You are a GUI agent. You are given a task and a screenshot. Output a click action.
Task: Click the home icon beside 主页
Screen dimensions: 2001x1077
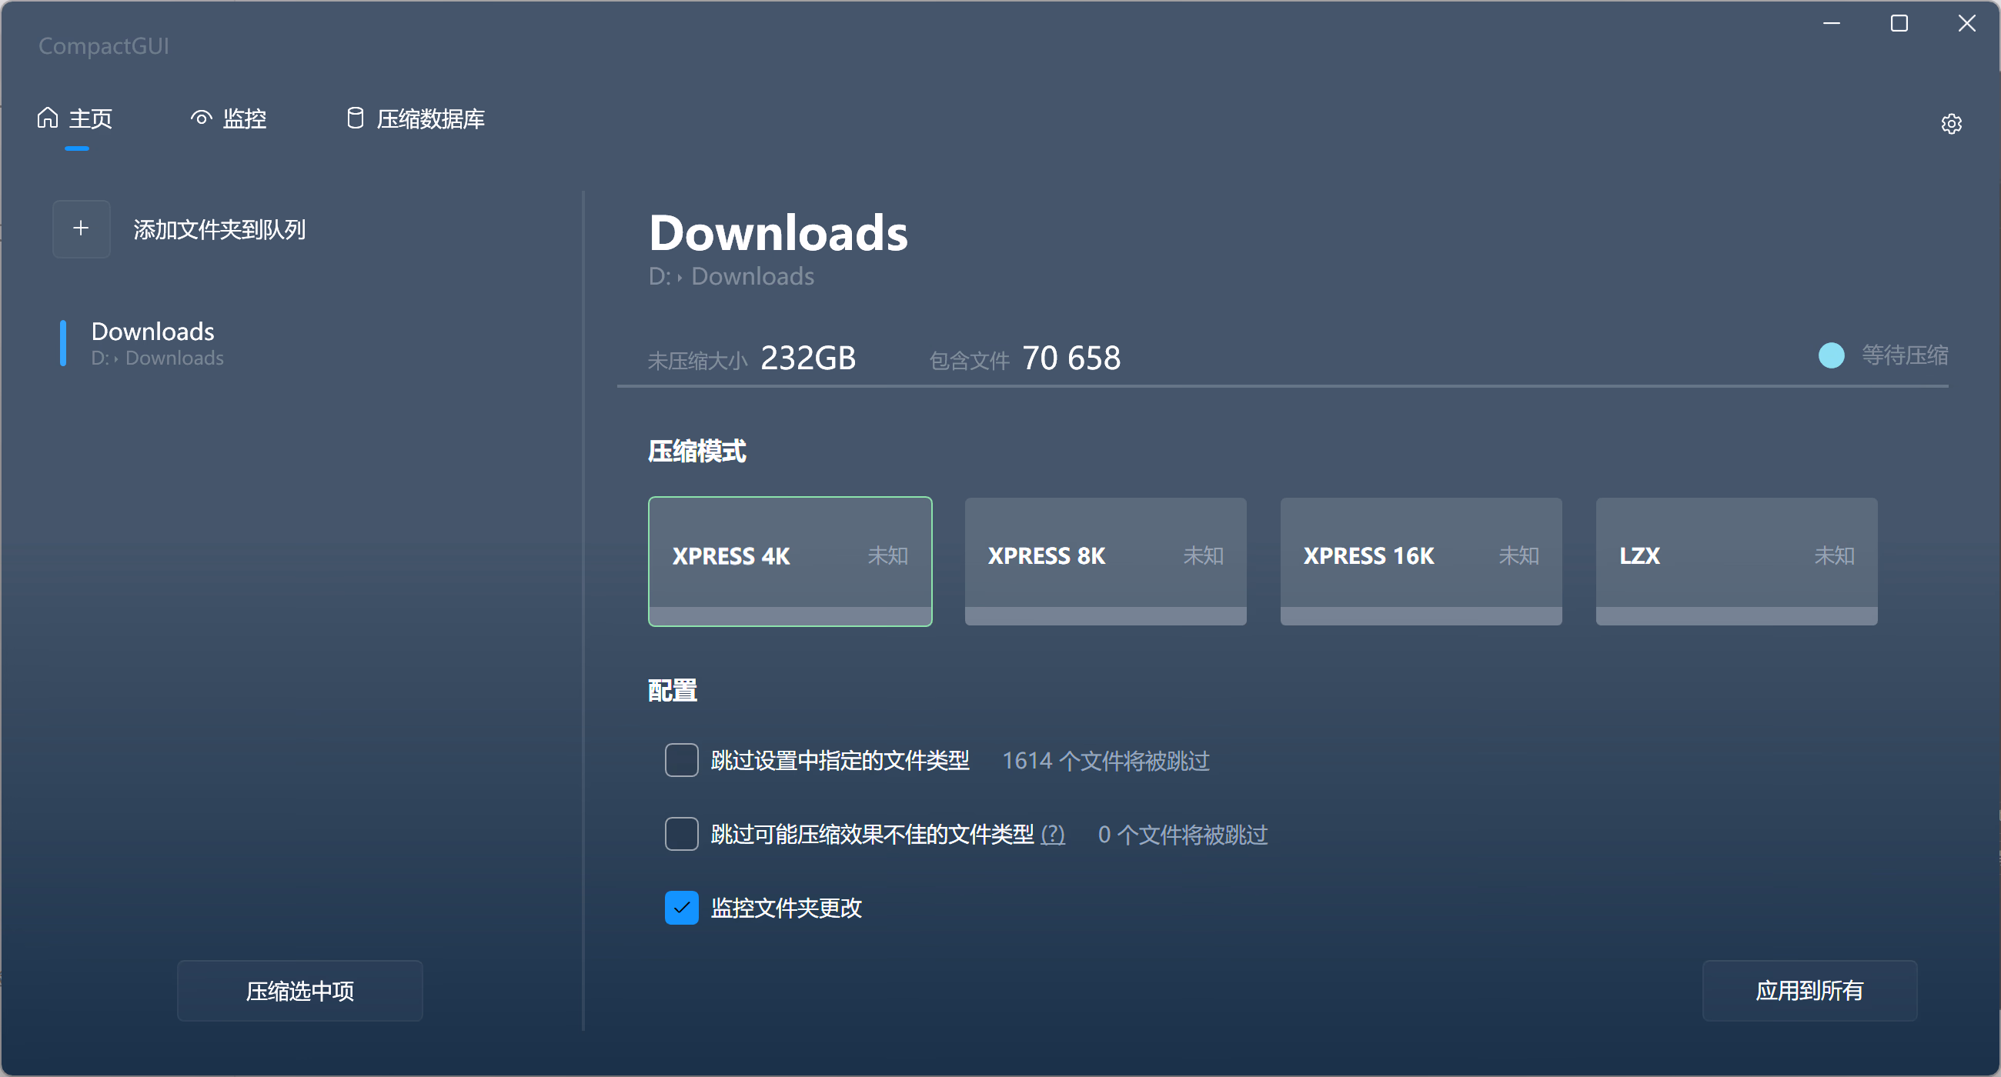pos(48,118)
